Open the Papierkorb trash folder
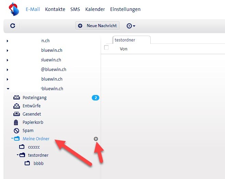Image resolution: width=225 pixels, height=179 pixels. pyautogui.click(x=33, y=122)
